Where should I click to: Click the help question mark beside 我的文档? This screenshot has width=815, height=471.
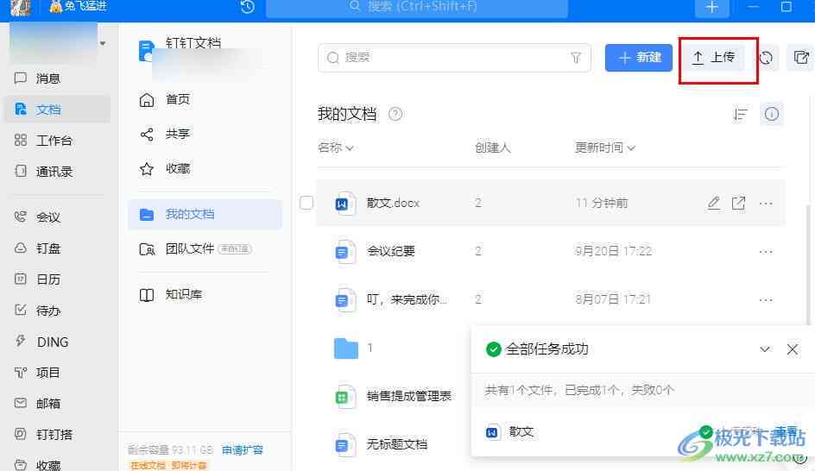pos(395,114)
